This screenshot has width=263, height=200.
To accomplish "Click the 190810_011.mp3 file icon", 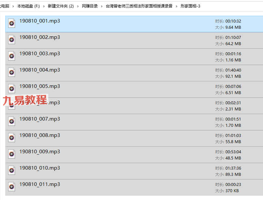I will click(11, 187).
